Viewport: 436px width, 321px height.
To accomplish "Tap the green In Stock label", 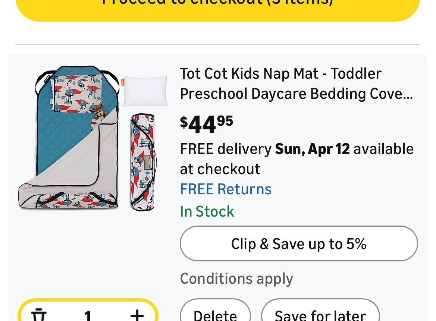I will coord(207,211).
